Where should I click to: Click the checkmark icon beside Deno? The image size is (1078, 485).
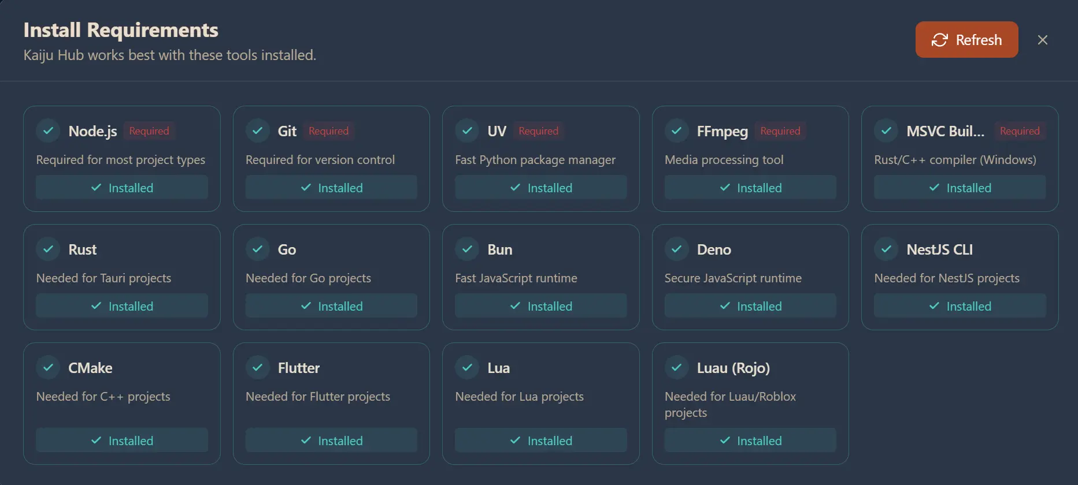[677, 249]
